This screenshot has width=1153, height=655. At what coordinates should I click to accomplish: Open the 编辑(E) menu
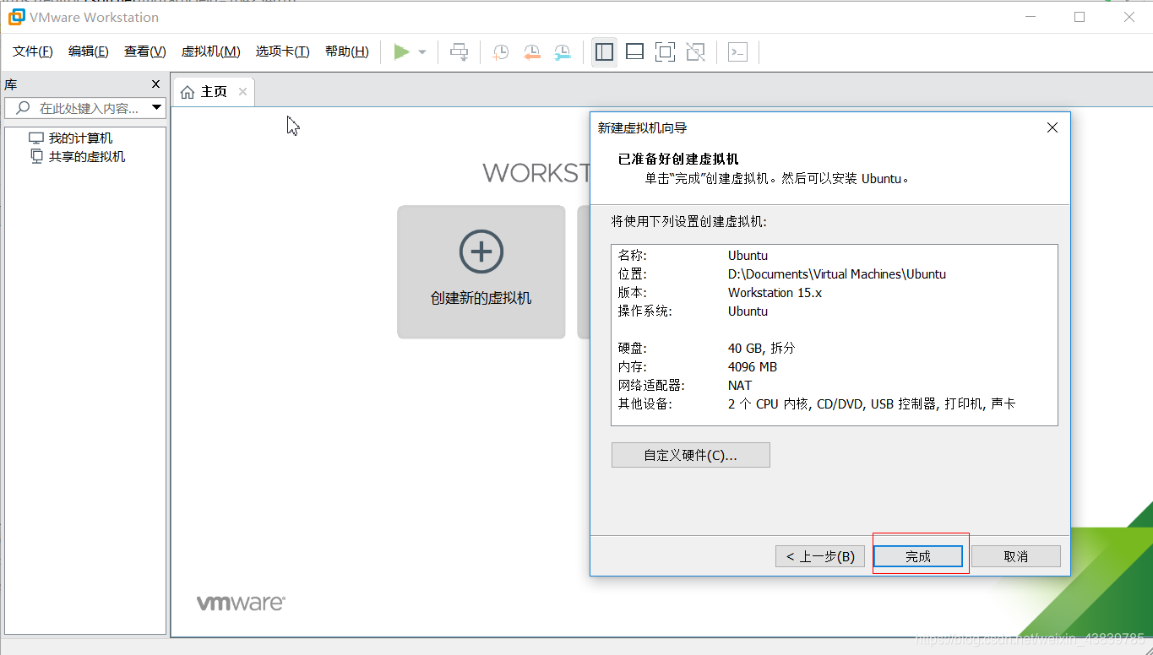tap(89, 51)
